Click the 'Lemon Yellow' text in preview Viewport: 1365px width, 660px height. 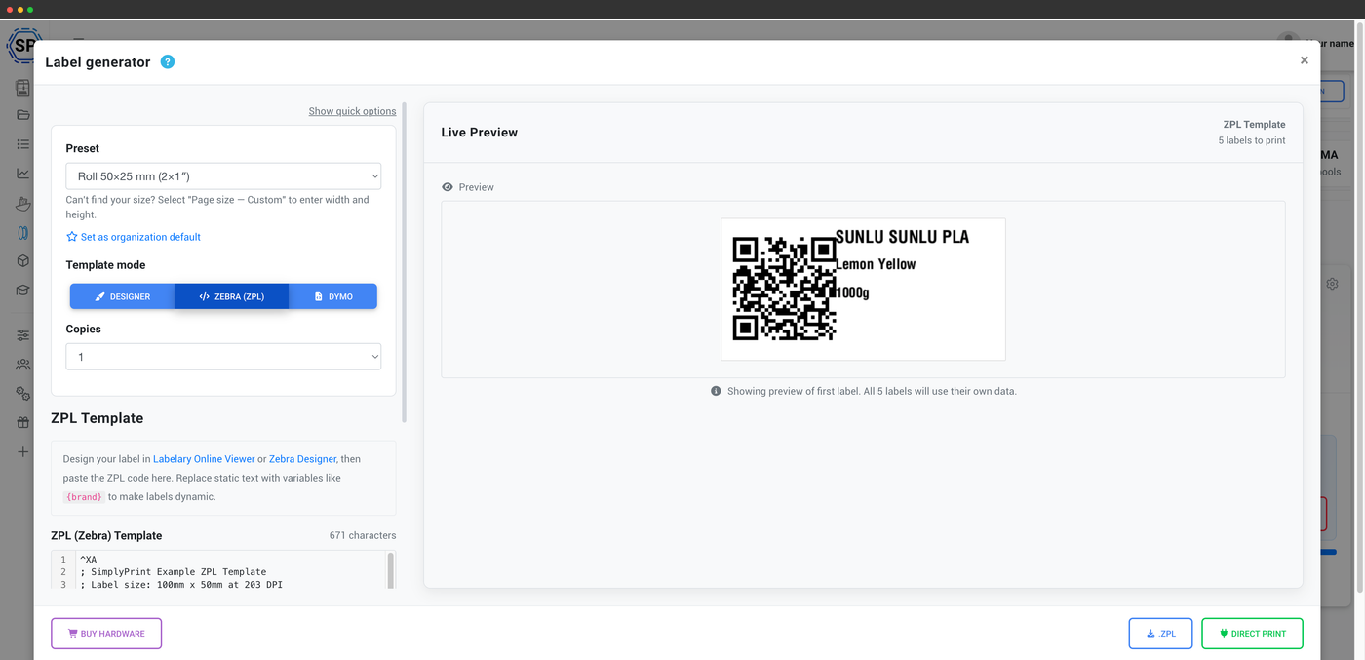pyautogui.click(x=876, y=264)
